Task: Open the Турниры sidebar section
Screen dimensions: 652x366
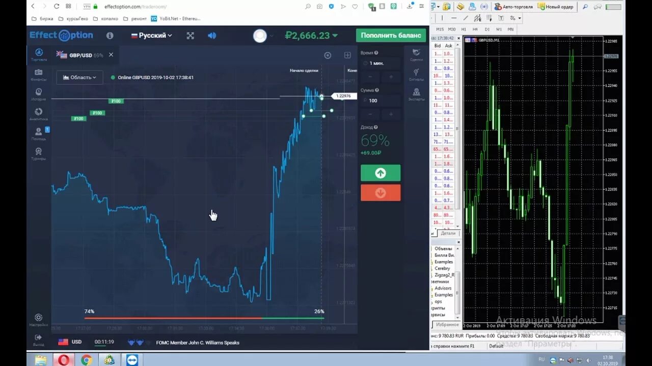Action: (39, 154)
